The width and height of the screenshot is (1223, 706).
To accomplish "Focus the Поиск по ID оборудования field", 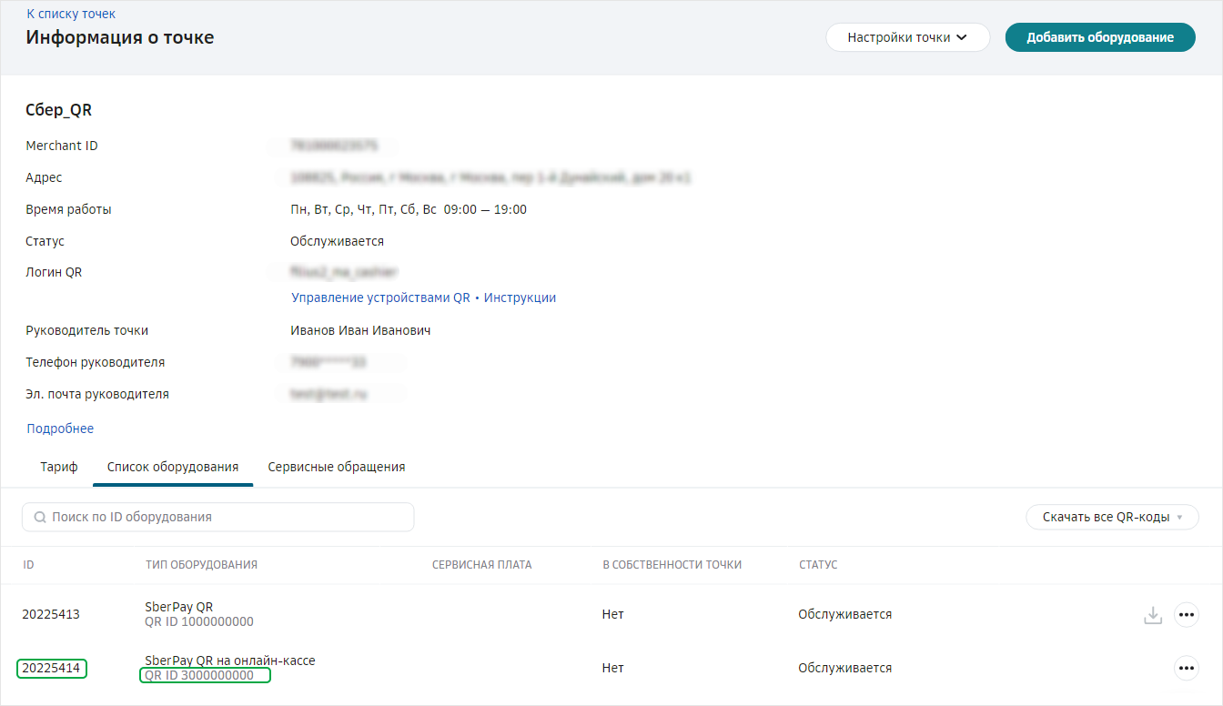I will [x=227, y=517].
